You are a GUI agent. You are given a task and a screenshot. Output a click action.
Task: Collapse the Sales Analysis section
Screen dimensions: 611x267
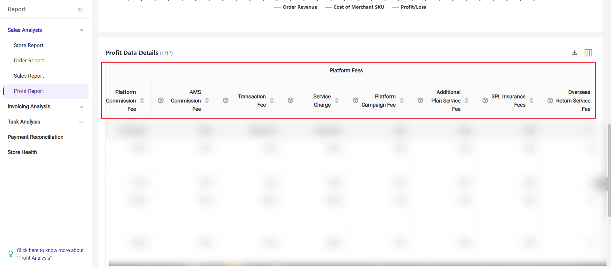pyautogui.click(x=81, y=30)
